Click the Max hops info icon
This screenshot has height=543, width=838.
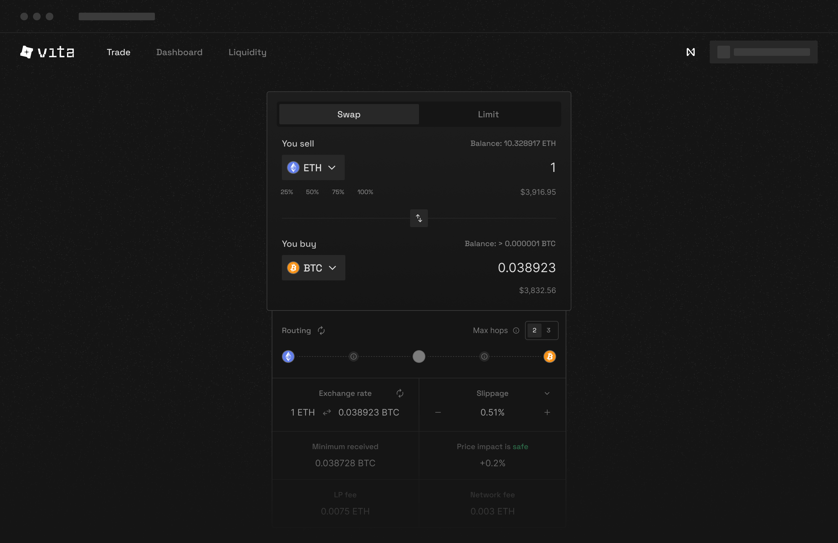click(x=516, y=330)
